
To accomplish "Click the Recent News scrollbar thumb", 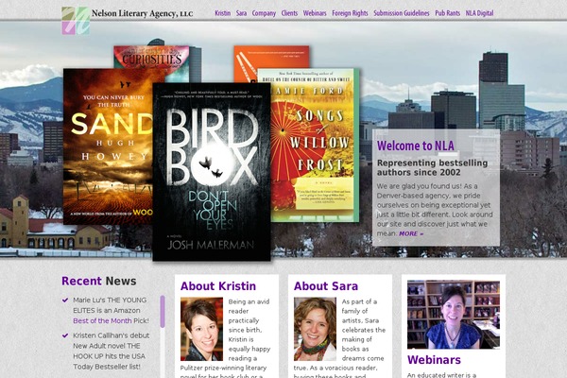I will 163,312.
